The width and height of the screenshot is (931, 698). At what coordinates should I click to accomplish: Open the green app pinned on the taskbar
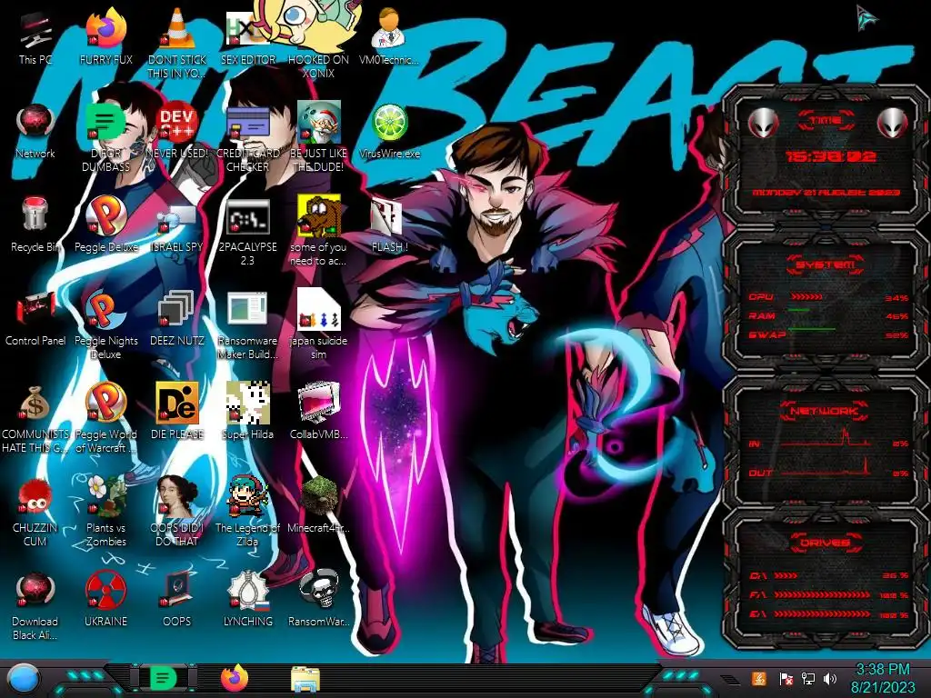tap(163, 678)
